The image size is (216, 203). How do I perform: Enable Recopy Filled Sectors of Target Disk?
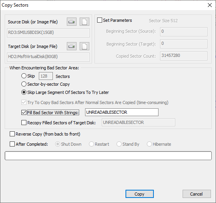click(24, 123)
